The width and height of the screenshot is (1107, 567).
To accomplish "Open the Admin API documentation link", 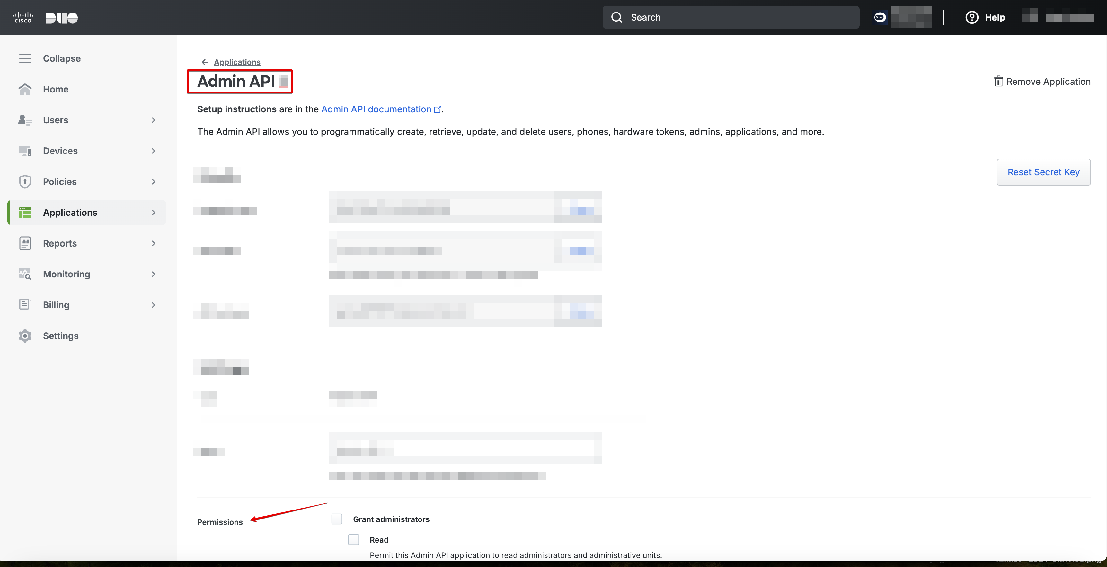I will click(376, 109).
